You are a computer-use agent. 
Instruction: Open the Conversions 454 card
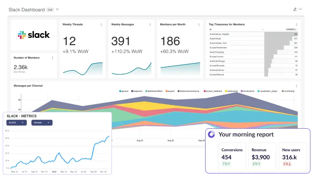232,157
